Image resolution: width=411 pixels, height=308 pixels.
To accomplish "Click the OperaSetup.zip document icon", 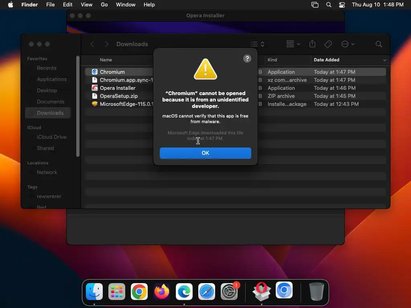I will click(x=95, y=96).
